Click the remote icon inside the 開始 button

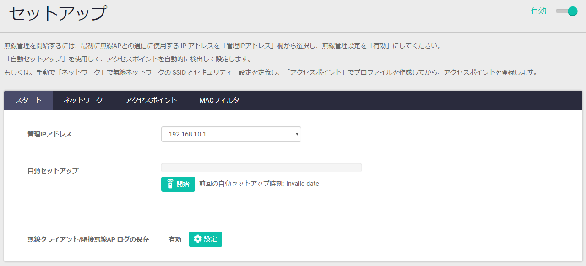(170, 184)
